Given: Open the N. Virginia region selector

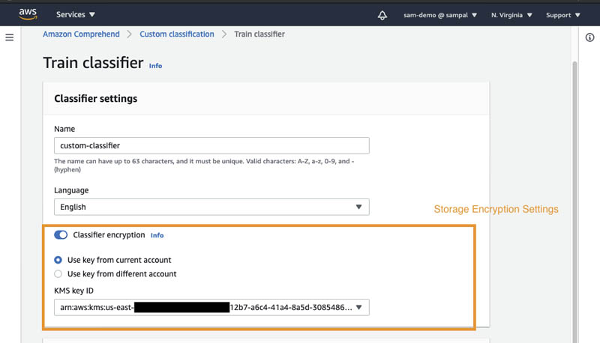Looking at the screenshot, I should click(511, 15).
